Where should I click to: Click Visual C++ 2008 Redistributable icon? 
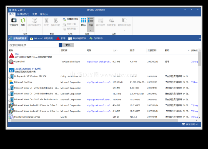pos(11,94)
